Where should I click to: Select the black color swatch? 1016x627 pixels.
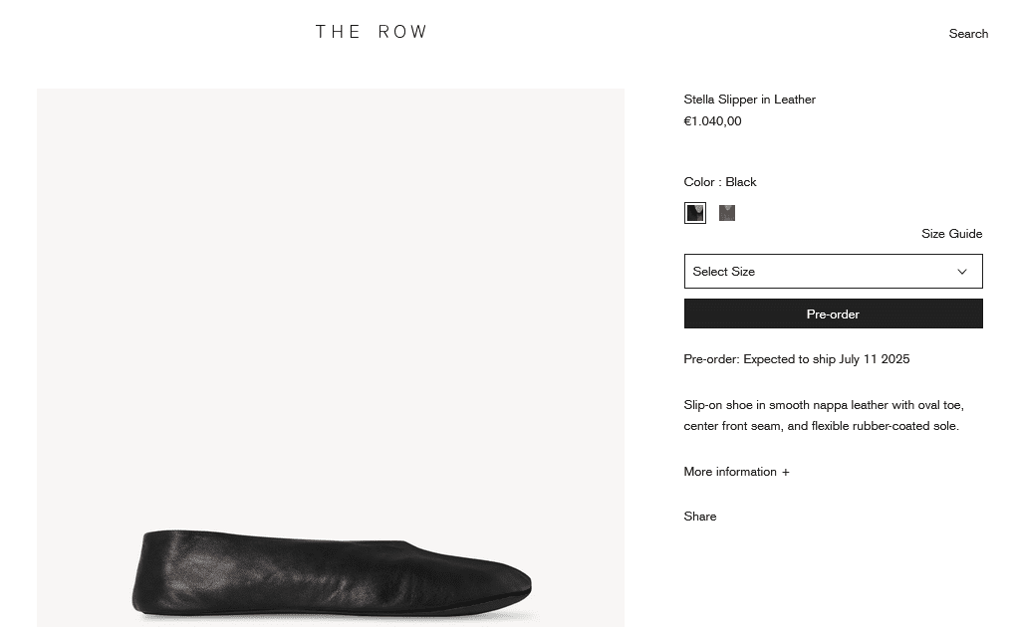tap(694, 213)
